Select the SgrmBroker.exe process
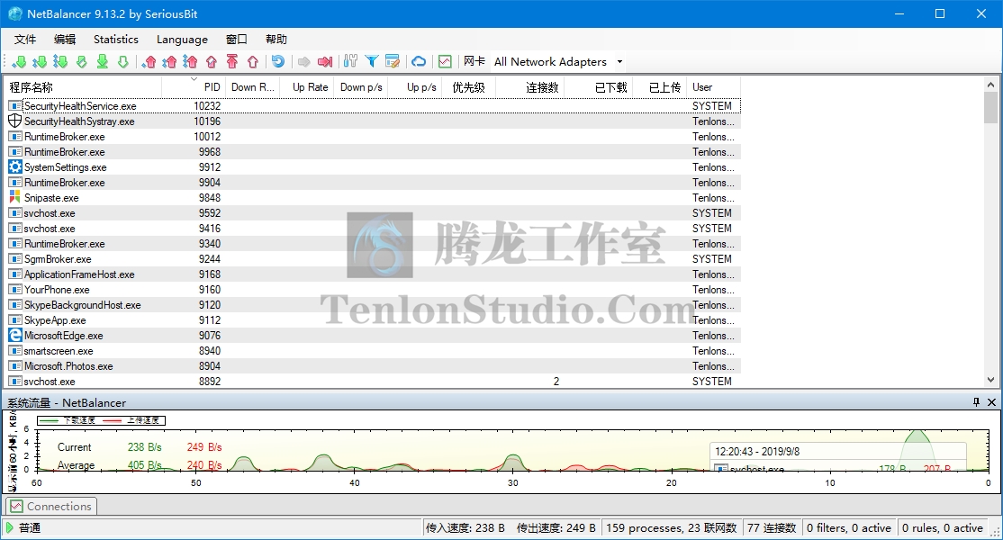The height and width of the screenshot is (540, 1003). (x=374, y=259)
